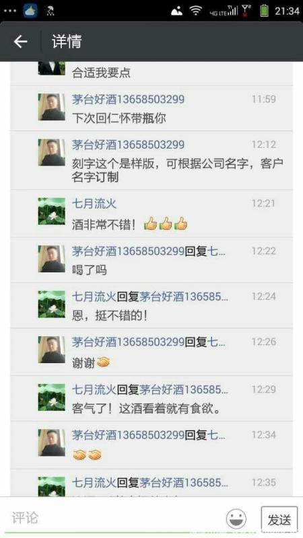Select the comment 喝了吗

pos(89,270)
